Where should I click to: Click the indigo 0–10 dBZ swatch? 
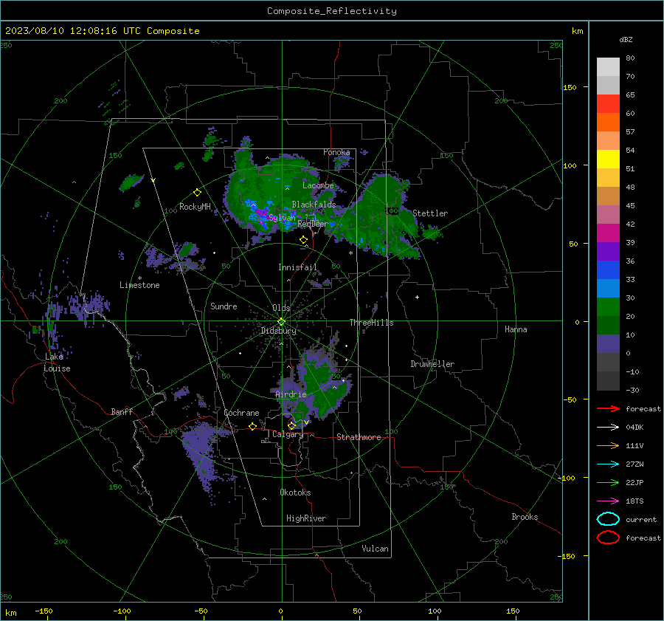click(x=608, y=344)
